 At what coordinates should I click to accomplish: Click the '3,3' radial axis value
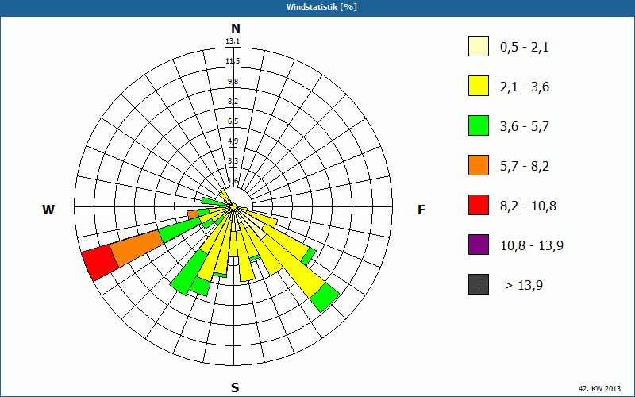(233, 161)
